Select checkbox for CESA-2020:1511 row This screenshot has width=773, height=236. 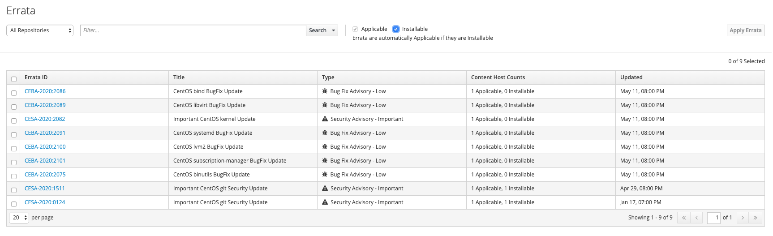pos(14,190)
